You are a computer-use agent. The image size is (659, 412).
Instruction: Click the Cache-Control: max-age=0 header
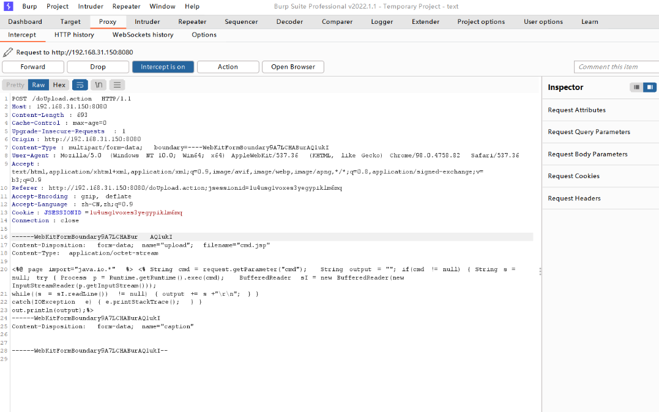59,123
